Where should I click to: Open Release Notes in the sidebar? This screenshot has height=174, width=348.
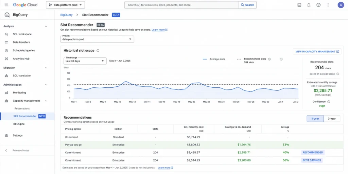coord(21,150)
